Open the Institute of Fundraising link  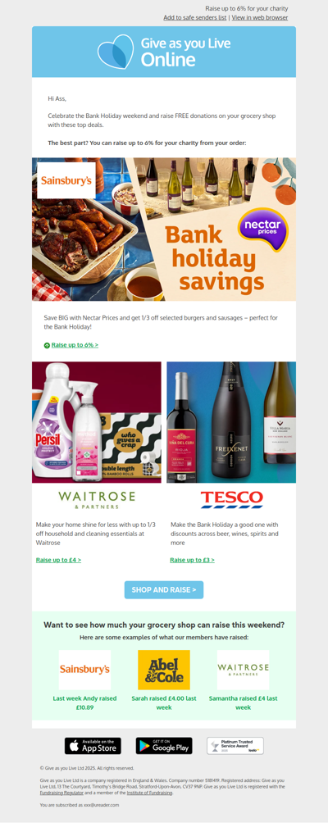click(148, 793)
